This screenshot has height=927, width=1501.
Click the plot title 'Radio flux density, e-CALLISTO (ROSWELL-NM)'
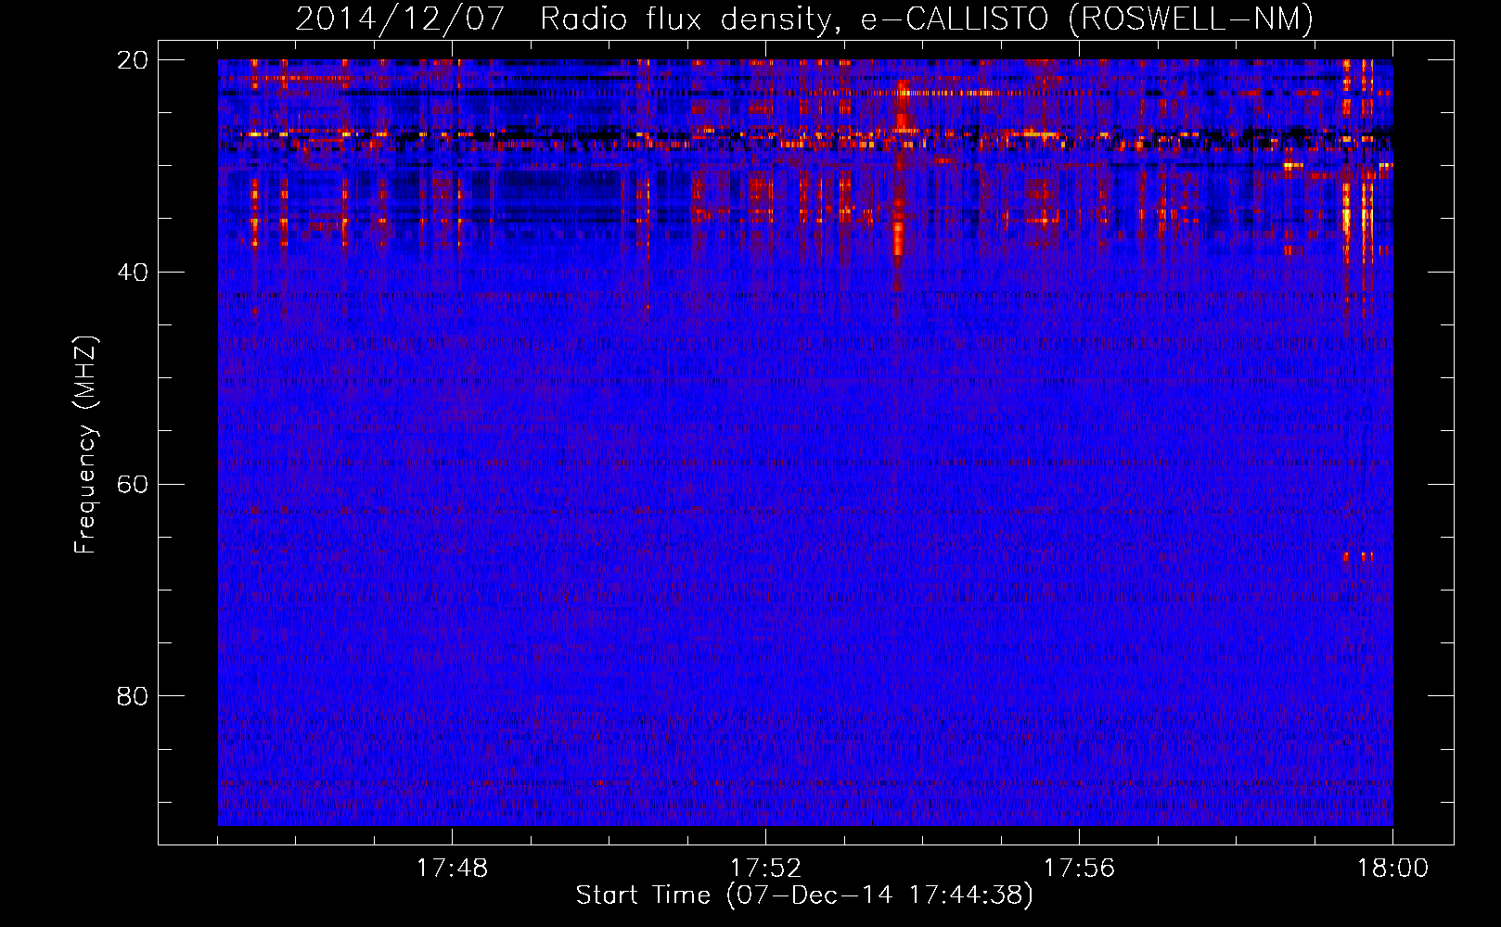[x=926, y=19]
